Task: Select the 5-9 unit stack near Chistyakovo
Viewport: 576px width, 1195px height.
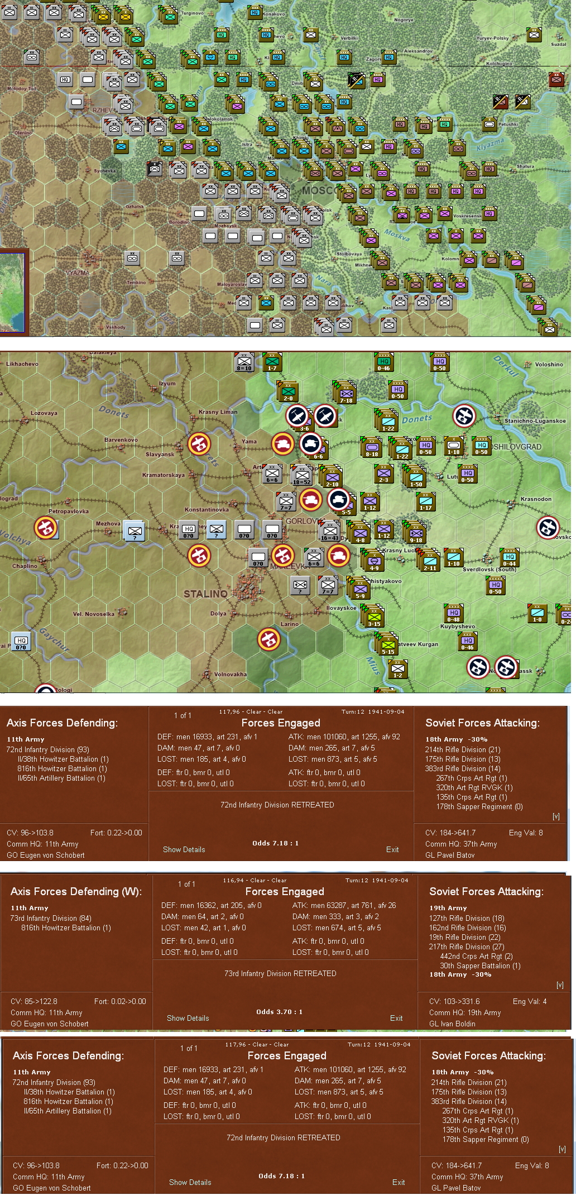Action: coord(359,588)
